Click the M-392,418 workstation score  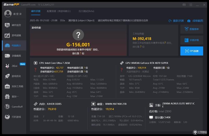click(x=142, y=39)
